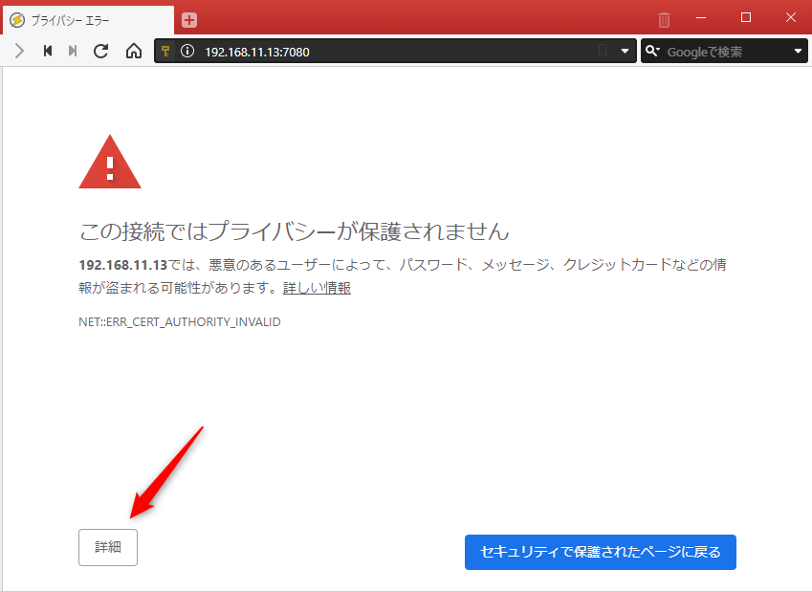Click the 詳細 button
The image size is (812, 592).
click(108, 548)
